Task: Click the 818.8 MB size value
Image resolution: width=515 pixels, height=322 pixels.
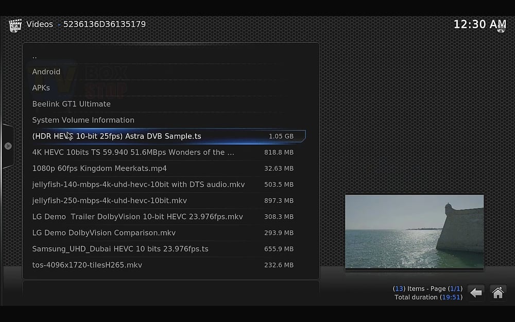Action: (x=279, y=152)
